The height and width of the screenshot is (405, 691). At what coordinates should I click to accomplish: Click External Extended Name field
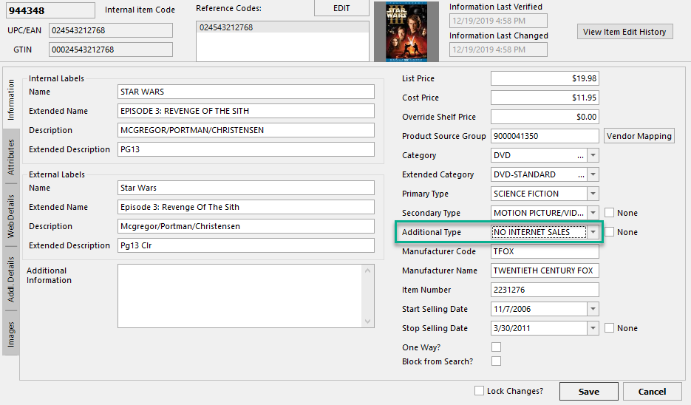coord(246,207)
